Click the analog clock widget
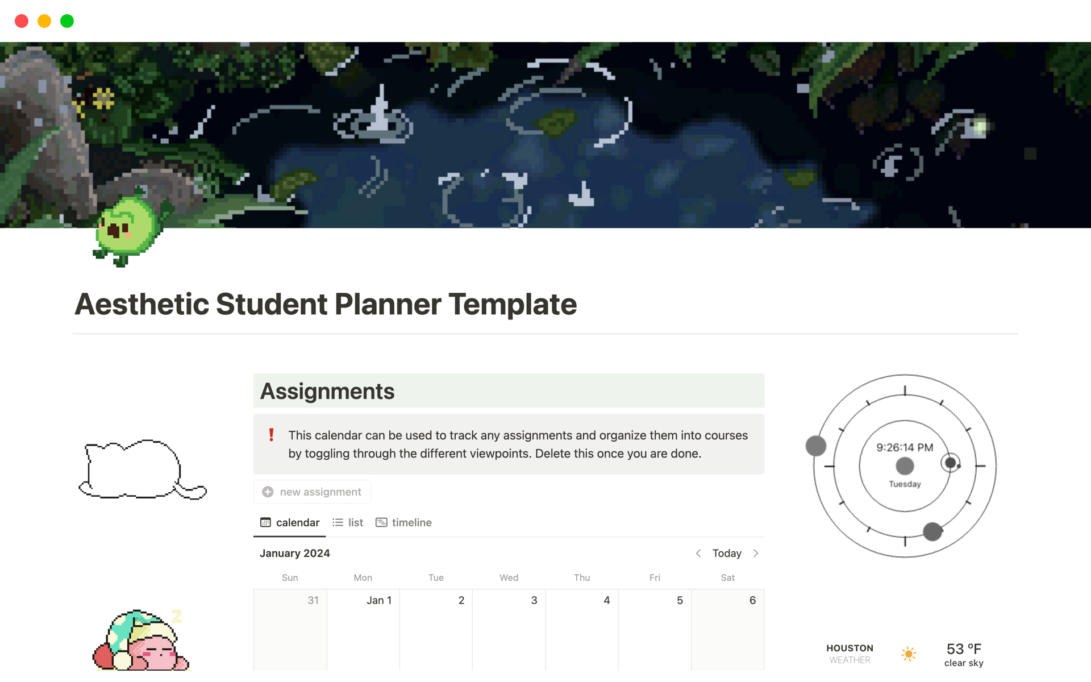This screenshot has height=682, width=1091. (x=905, y=466)
